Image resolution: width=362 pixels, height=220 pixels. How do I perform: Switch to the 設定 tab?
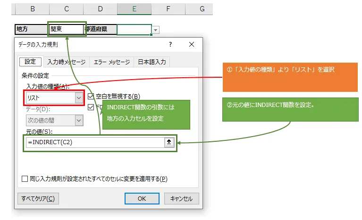pos(30,62)
